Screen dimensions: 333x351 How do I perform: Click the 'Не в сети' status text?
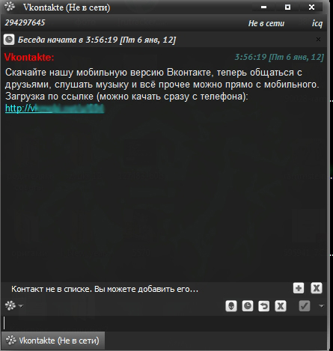(x=266, y=23)
